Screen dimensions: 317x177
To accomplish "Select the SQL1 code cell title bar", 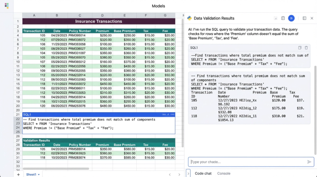I will (99, 115).
